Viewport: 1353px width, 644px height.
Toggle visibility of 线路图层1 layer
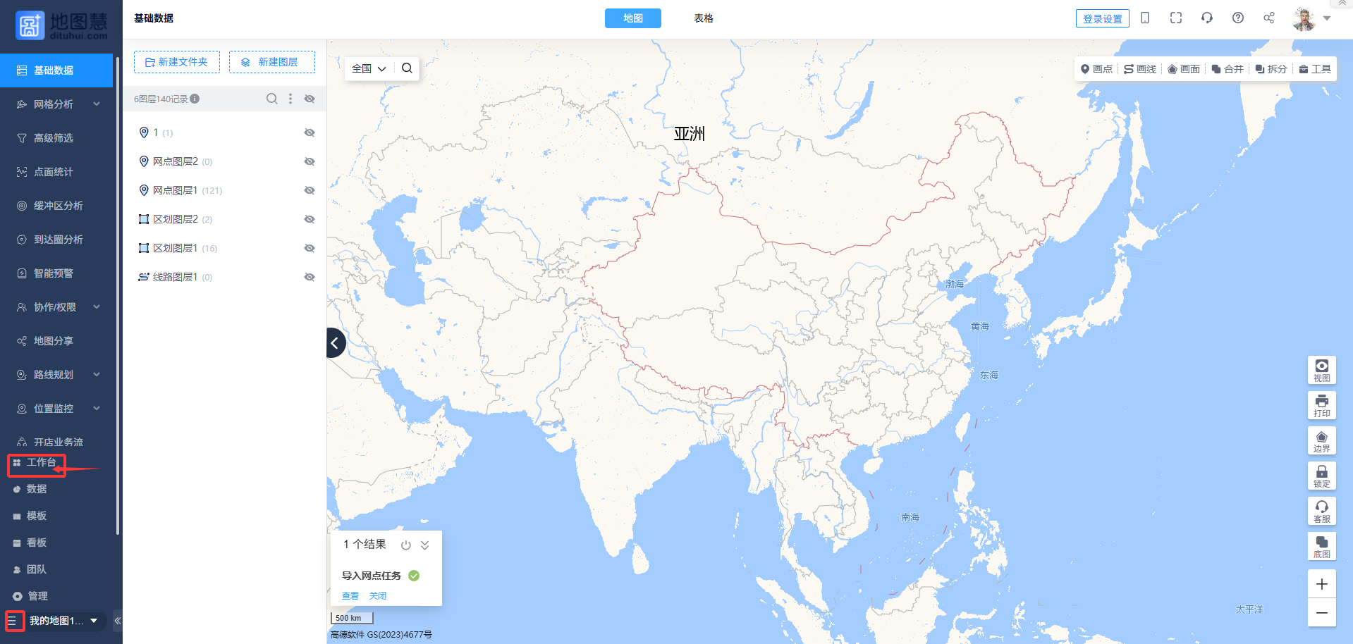(x=310, y=277)
